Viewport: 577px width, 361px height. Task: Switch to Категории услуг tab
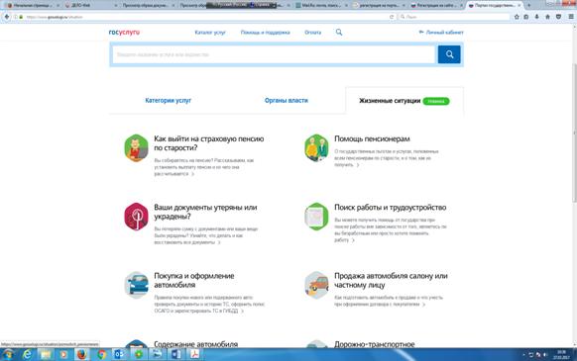click(169, 100)
